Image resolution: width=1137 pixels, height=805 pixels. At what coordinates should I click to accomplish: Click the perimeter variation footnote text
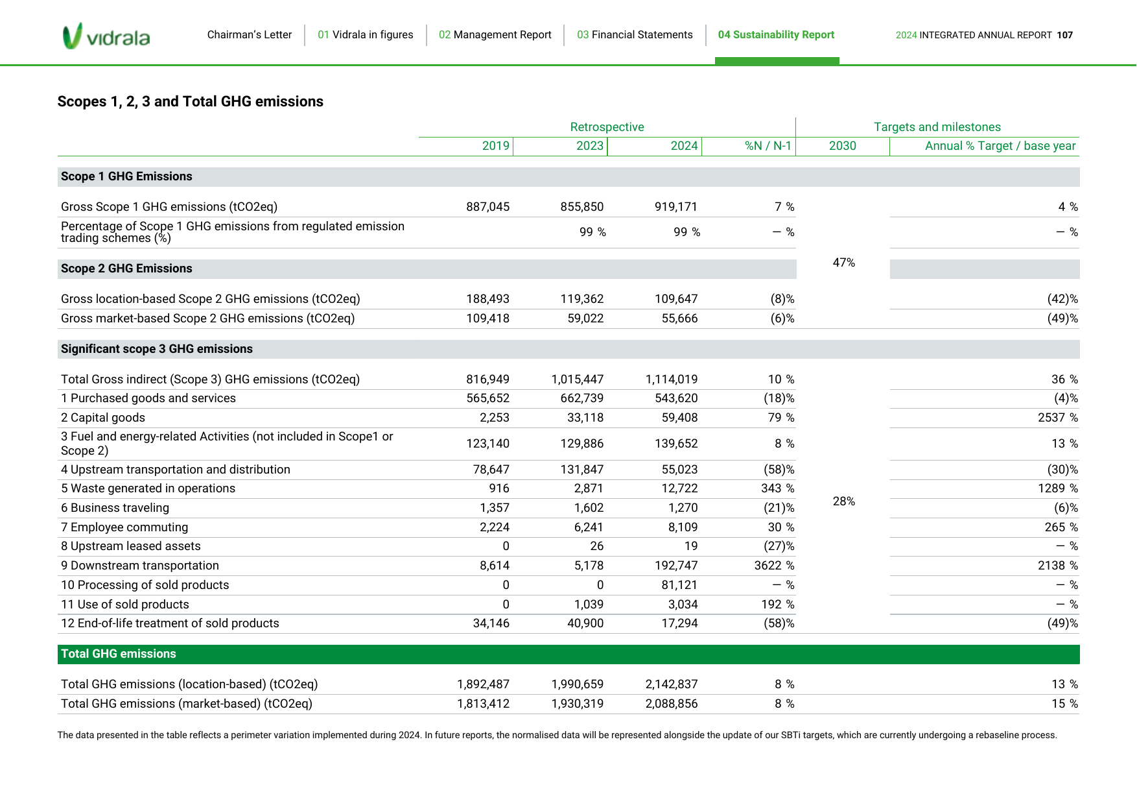click(557, 735)
